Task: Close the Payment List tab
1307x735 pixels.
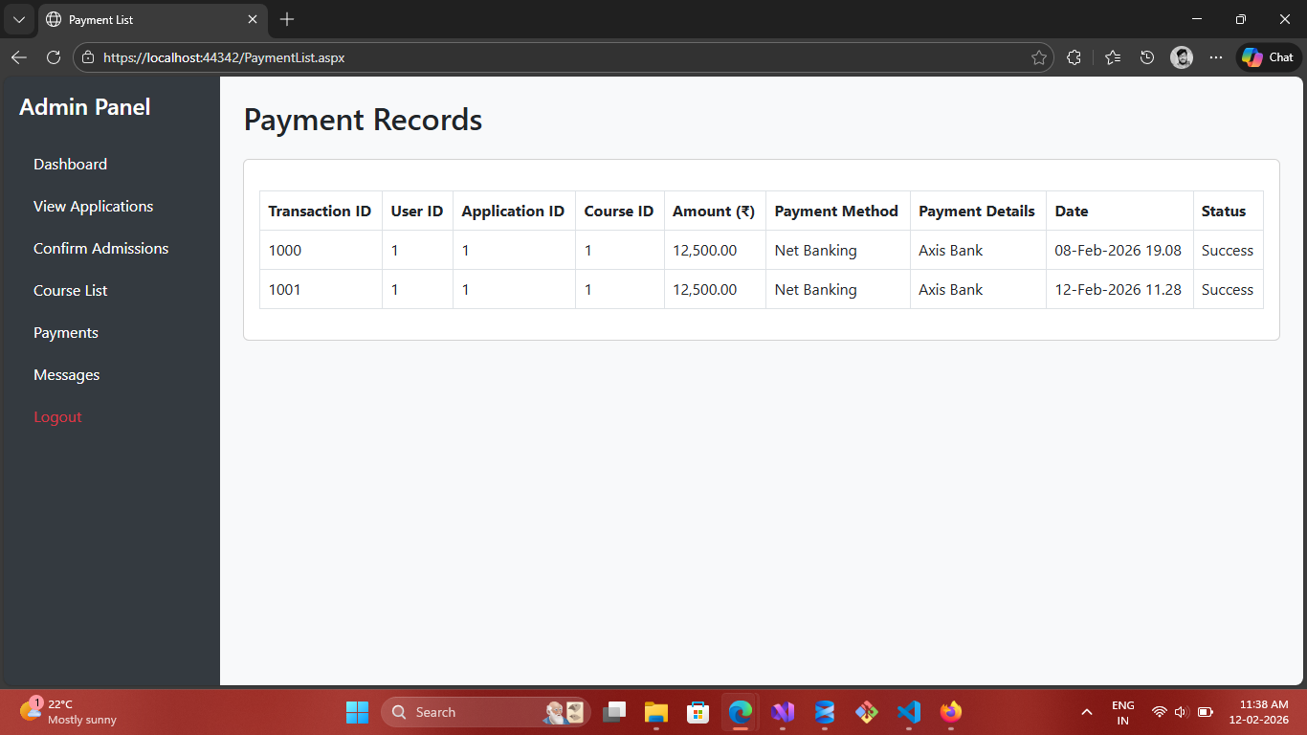Action: pos(253,19)
